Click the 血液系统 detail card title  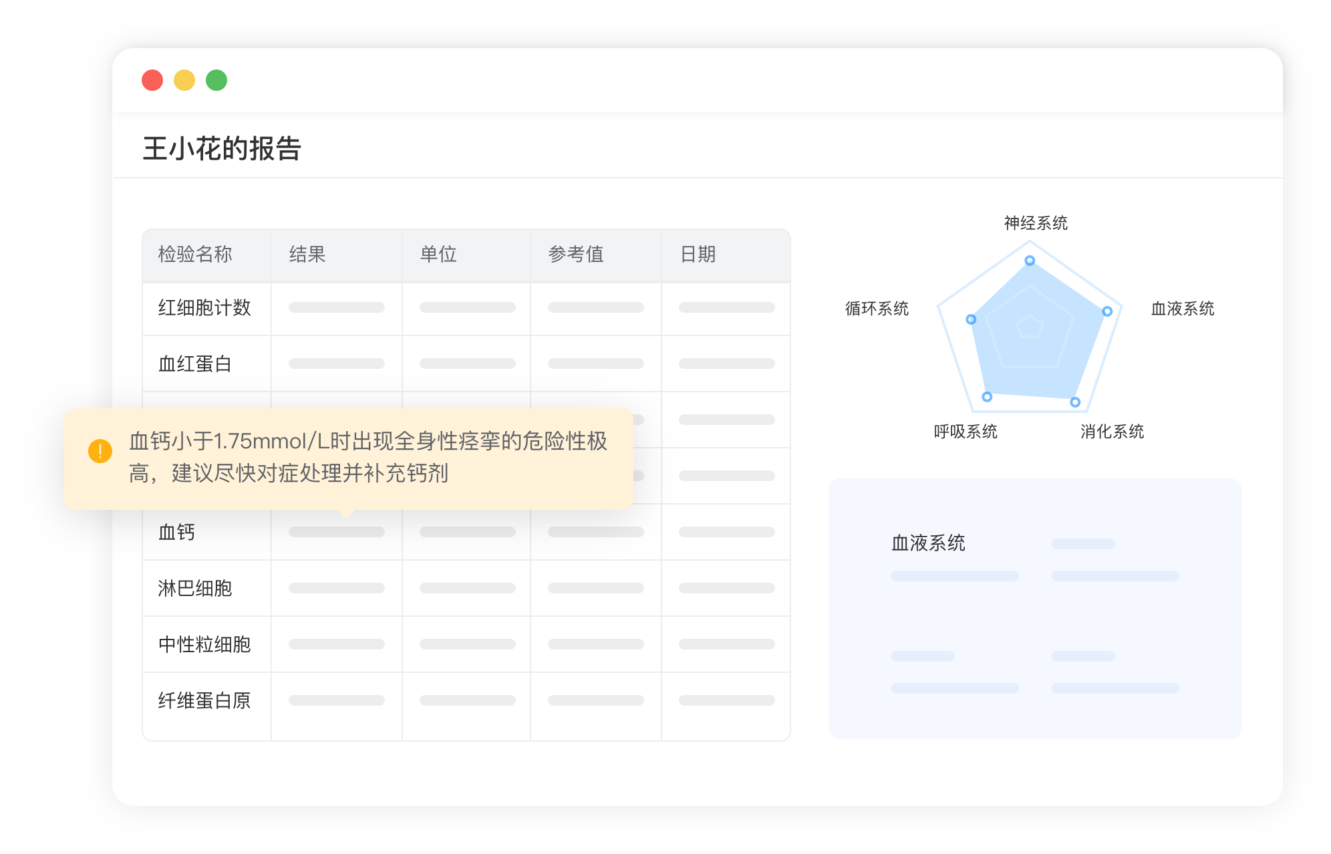(x=928, y=543)
